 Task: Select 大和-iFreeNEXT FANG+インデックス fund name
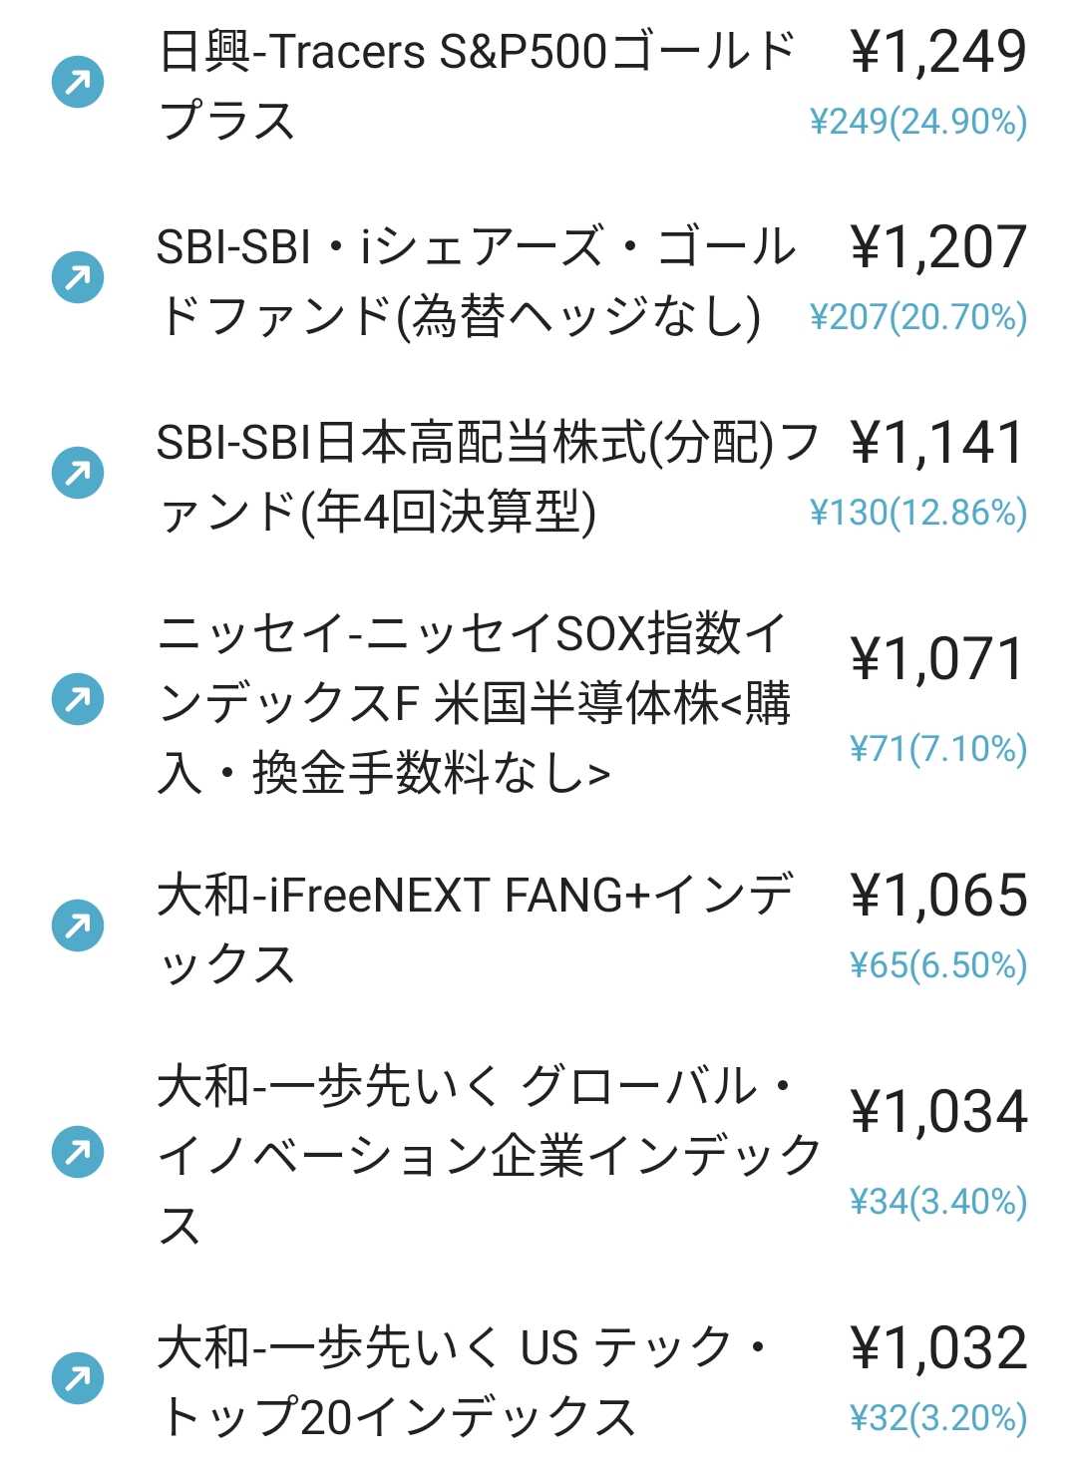pos(475,928)
